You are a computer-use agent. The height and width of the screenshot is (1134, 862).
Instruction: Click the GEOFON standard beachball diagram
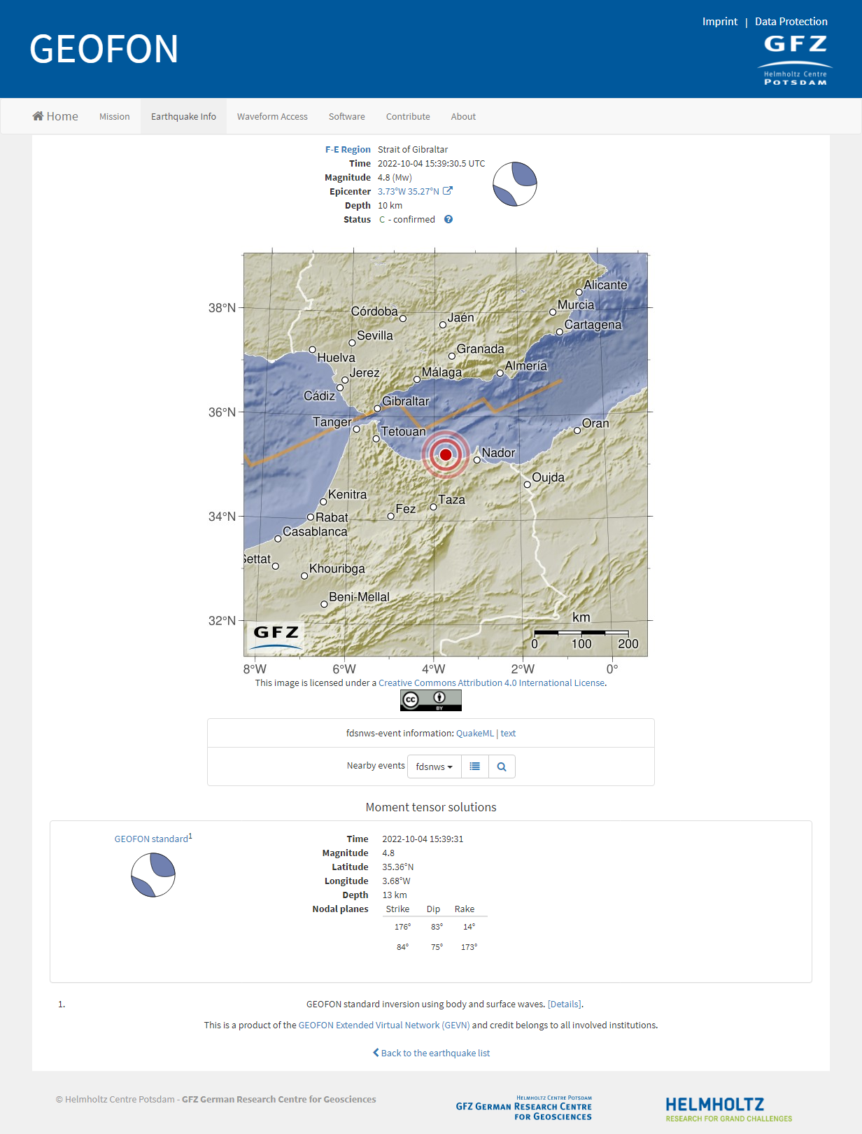153,875
